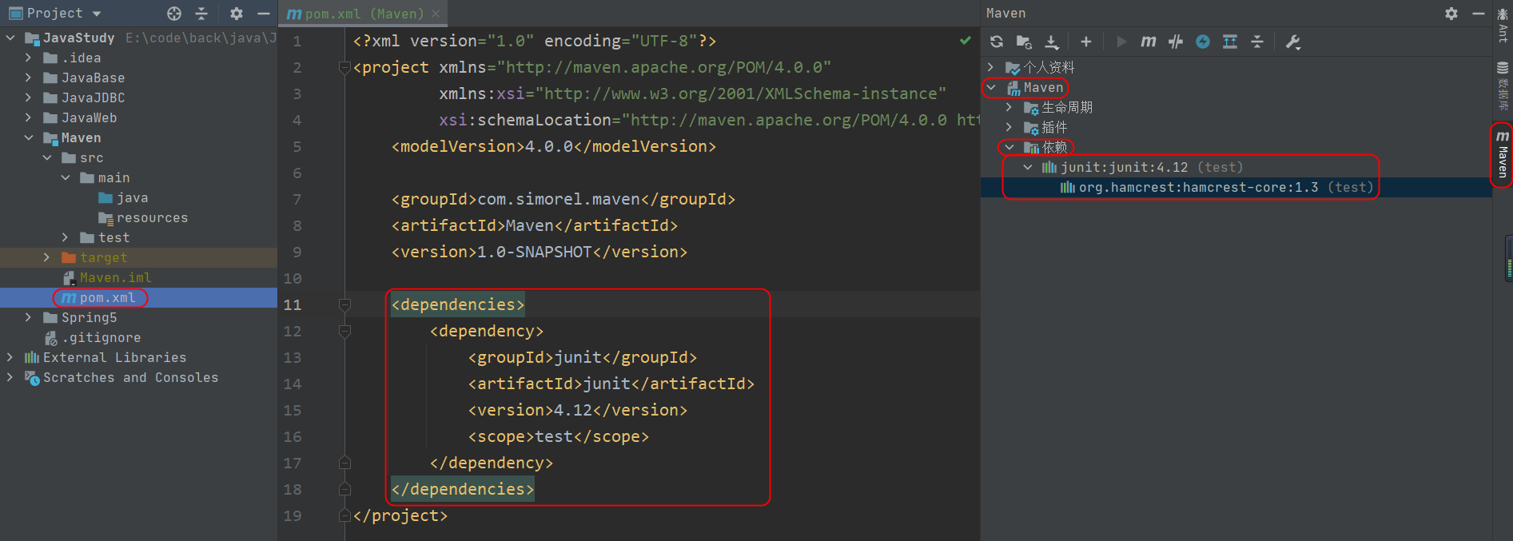Expand the 插件 plugins node
This screenshot has height=541, width=1513.
[x=1009, y=127]
